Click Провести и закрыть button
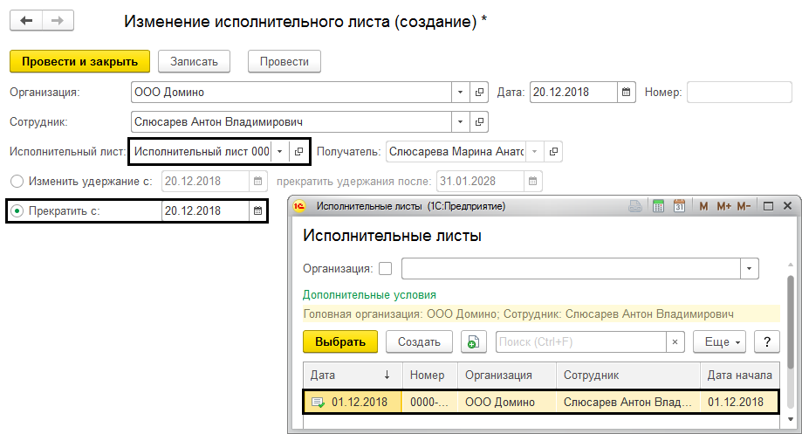Image resolution: width=802 pixels, height=434 pixels. 79,61
